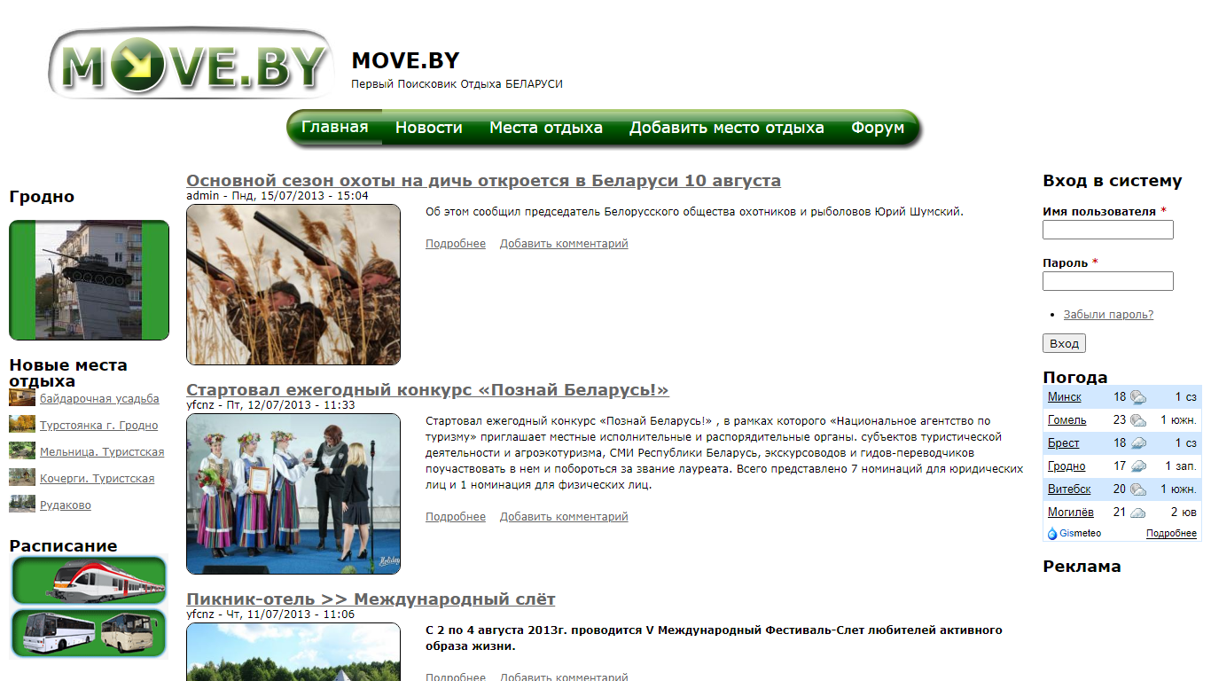Go to Новости menu item

[429, 128]
